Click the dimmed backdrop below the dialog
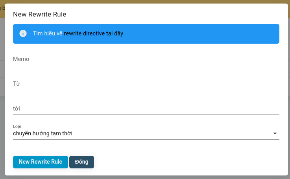Screen dimensions: 290x179 pyautogui.click(x=145, y=177)
